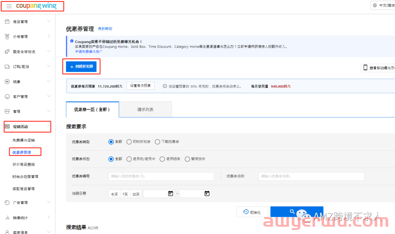Click the globe language icon
Viewport: 395px width, 234px height.
(x=375, y=5)
